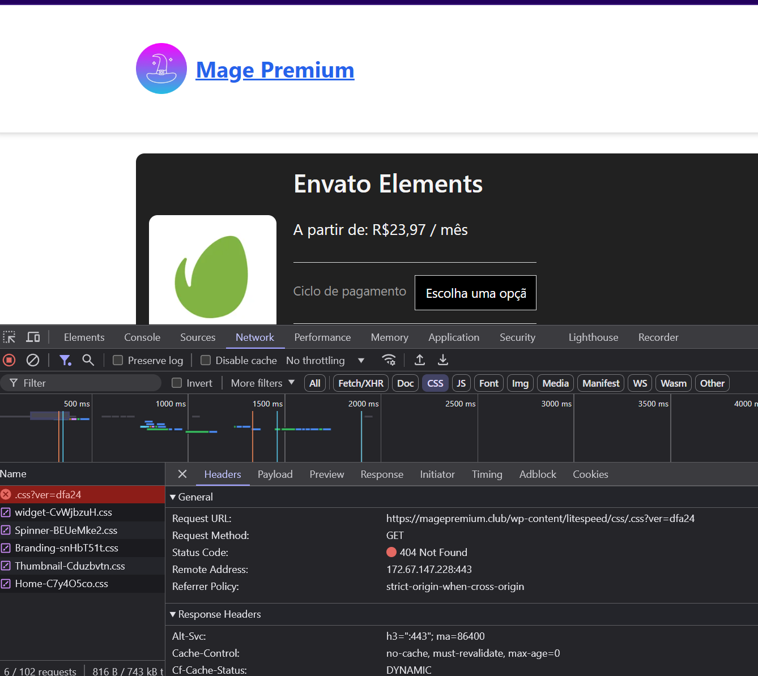The height and width of the screenshot is (676, 758).
Task: Switch to the Application tab
Action: pos(454,337)
